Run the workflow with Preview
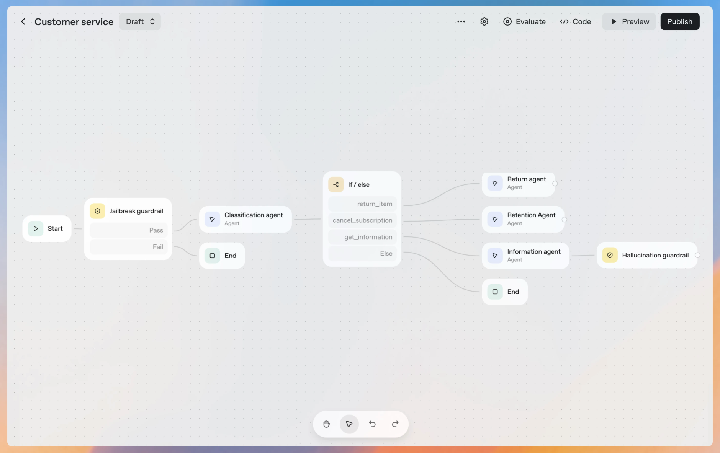720x453 pixels. (x=629, y=22)
